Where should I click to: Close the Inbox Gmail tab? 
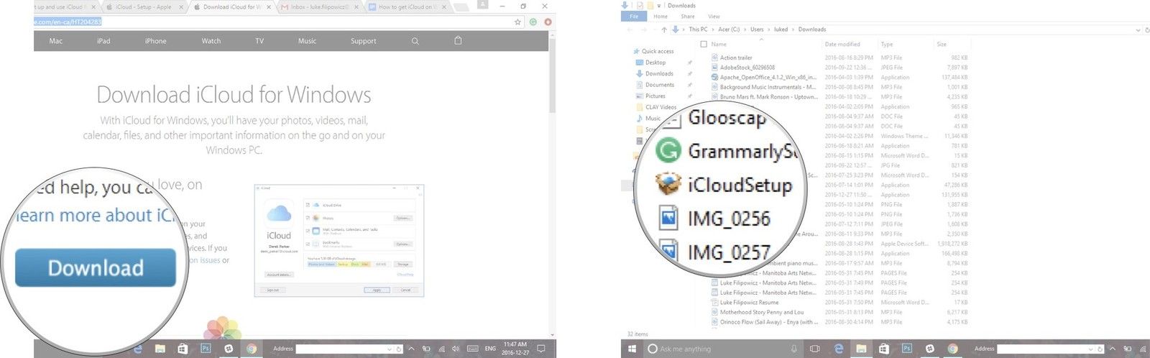pos(356,7)
